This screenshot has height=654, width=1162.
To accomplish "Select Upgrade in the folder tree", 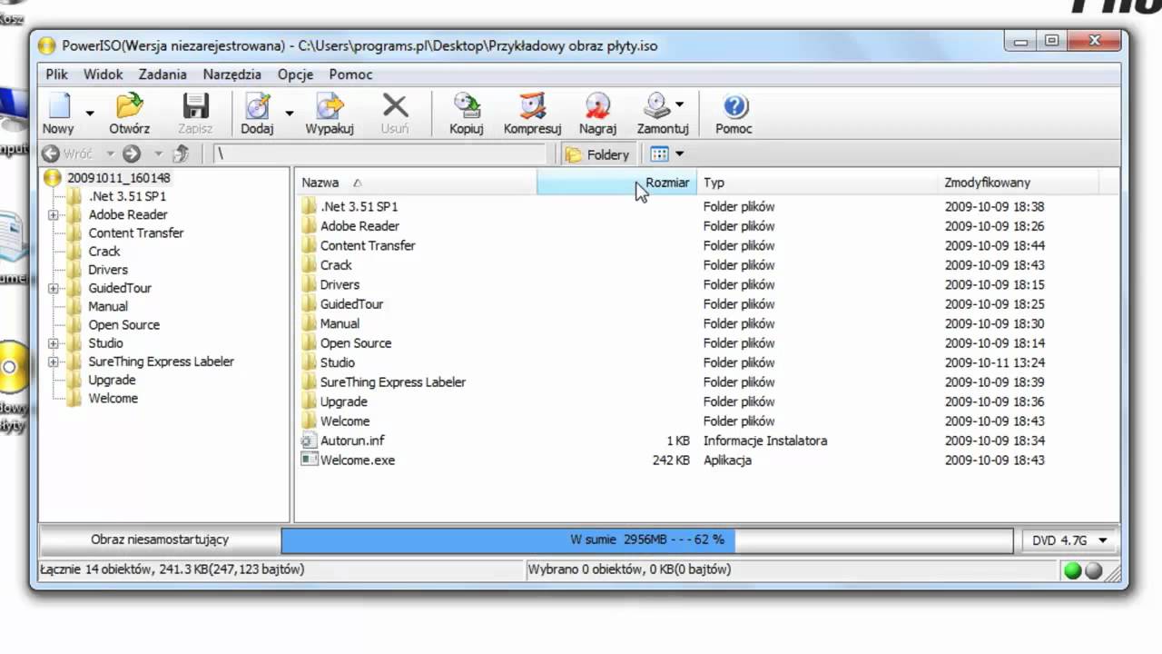I will pyautogui.click(x=112, y=380).
